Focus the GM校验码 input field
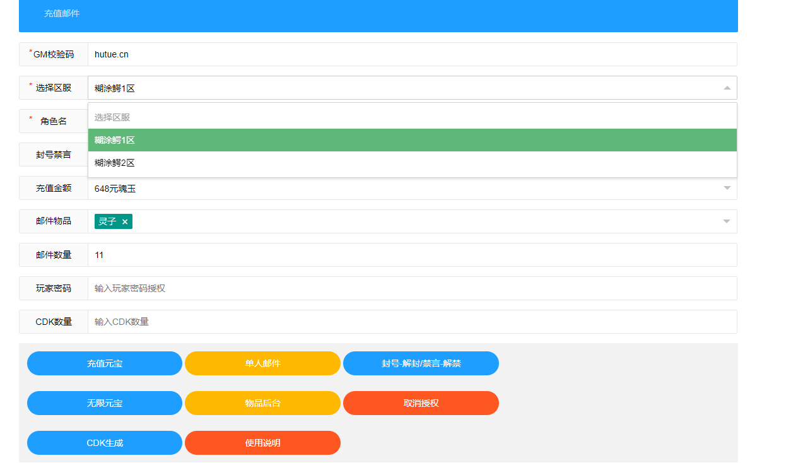Viewport: 803px width, 463px height. (x=413, y=54)
